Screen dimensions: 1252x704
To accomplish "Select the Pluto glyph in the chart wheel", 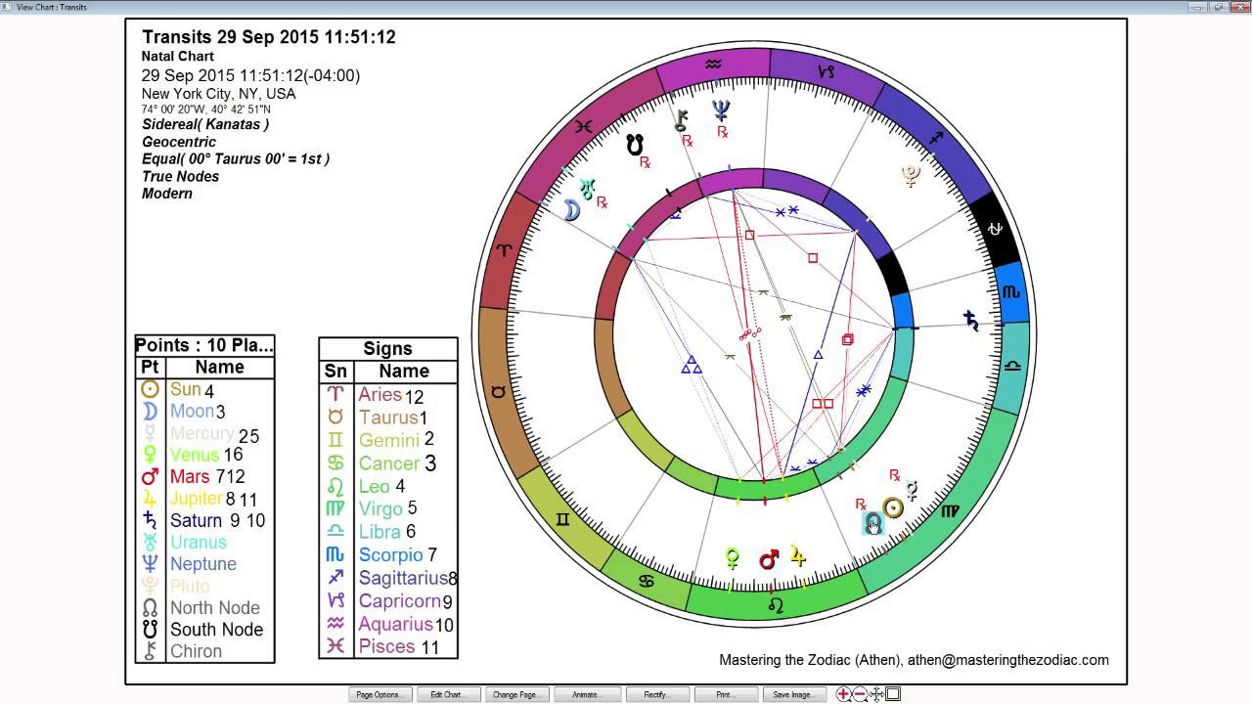I will (911, 176).
